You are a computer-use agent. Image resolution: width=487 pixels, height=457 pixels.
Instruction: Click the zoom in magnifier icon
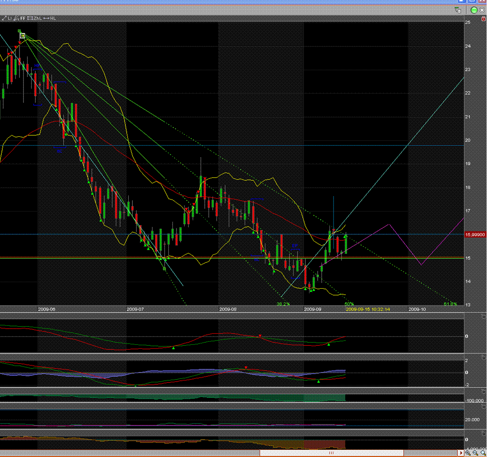(468, 453)
